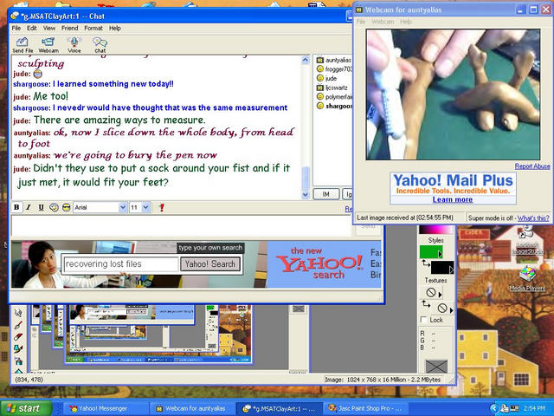Viewport: 554px width, 416px height.
Task: Click the taskbar clock showing 2:54 PM
Action: [x=535, y=408]
